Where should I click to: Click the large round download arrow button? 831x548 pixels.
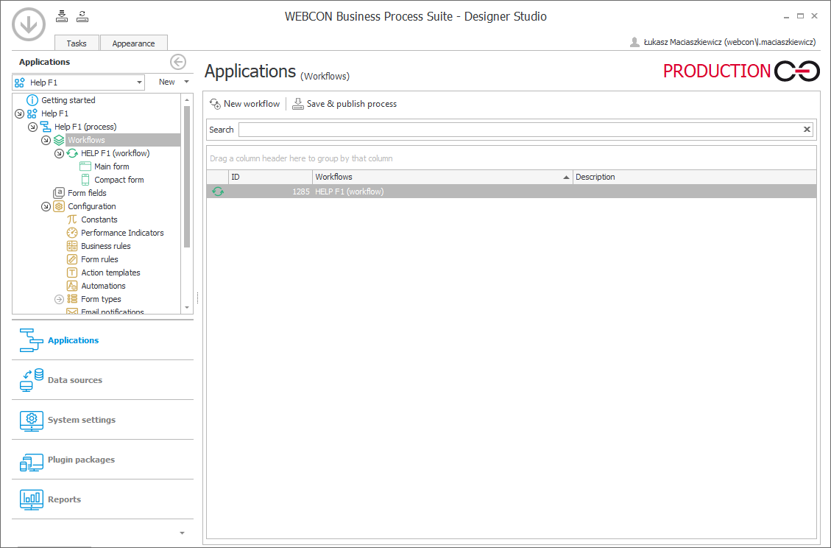pyautogui.click(x=29, y=24)
